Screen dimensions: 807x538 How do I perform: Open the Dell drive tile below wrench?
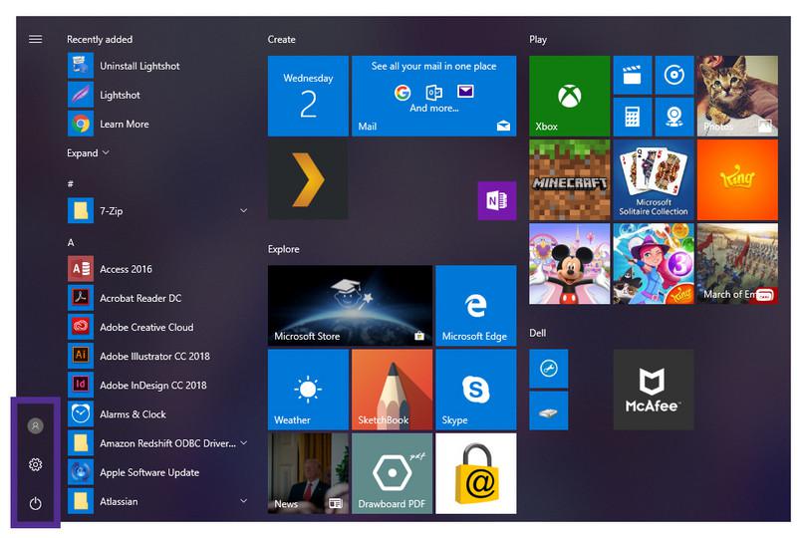(549, 410)
